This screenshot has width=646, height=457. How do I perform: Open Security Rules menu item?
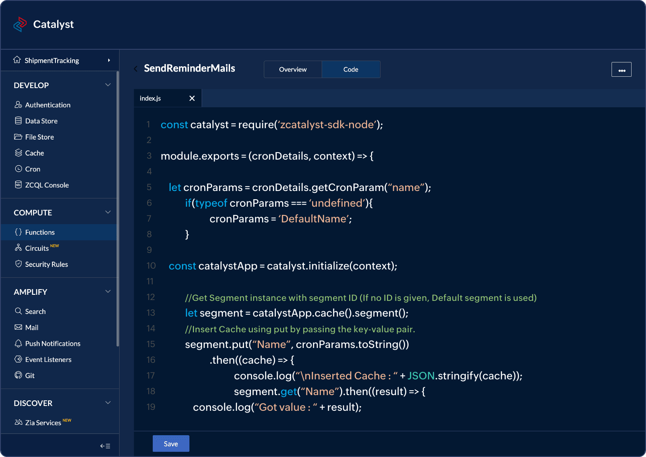47,264
